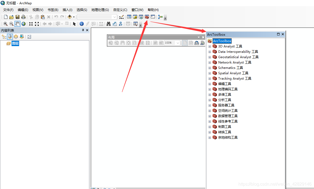Open the Table of Contents Options button
The image size is (314, 189).
(x=29, y=37)
